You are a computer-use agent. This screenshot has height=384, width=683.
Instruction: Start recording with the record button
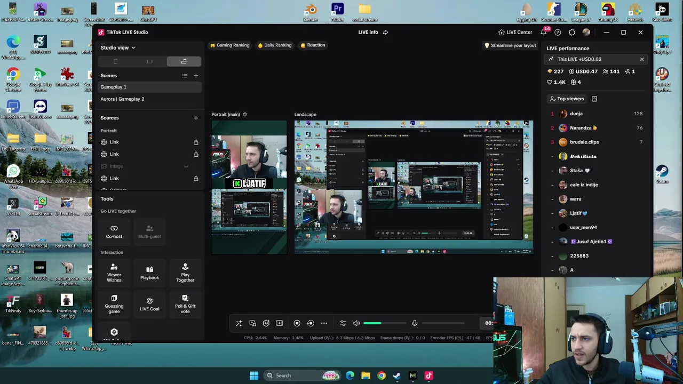click(297, 323)
